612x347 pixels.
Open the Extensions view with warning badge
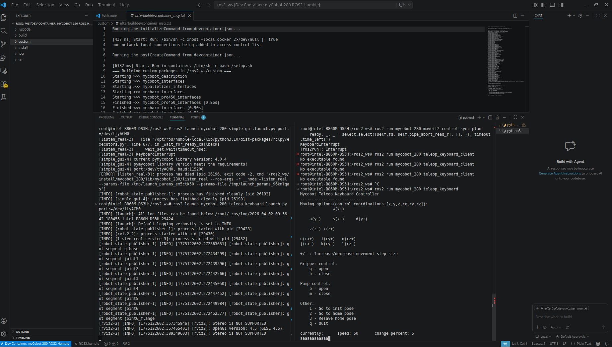point(4,84)
